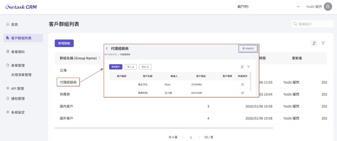Click the sort icon in the main list toolbar
The width and height of the screenshot is (337, 141).
point(314,43)
